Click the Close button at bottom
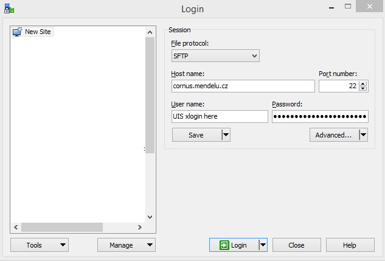Viewport: 385px width, 261px height. tap(296, 245)
